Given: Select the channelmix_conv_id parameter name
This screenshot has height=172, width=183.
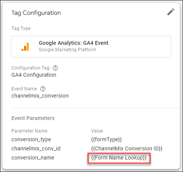Looking at the screenshot, I should (36, 148).
